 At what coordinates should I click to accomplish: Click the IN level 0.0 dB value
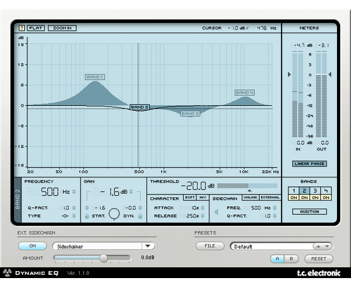301,143
